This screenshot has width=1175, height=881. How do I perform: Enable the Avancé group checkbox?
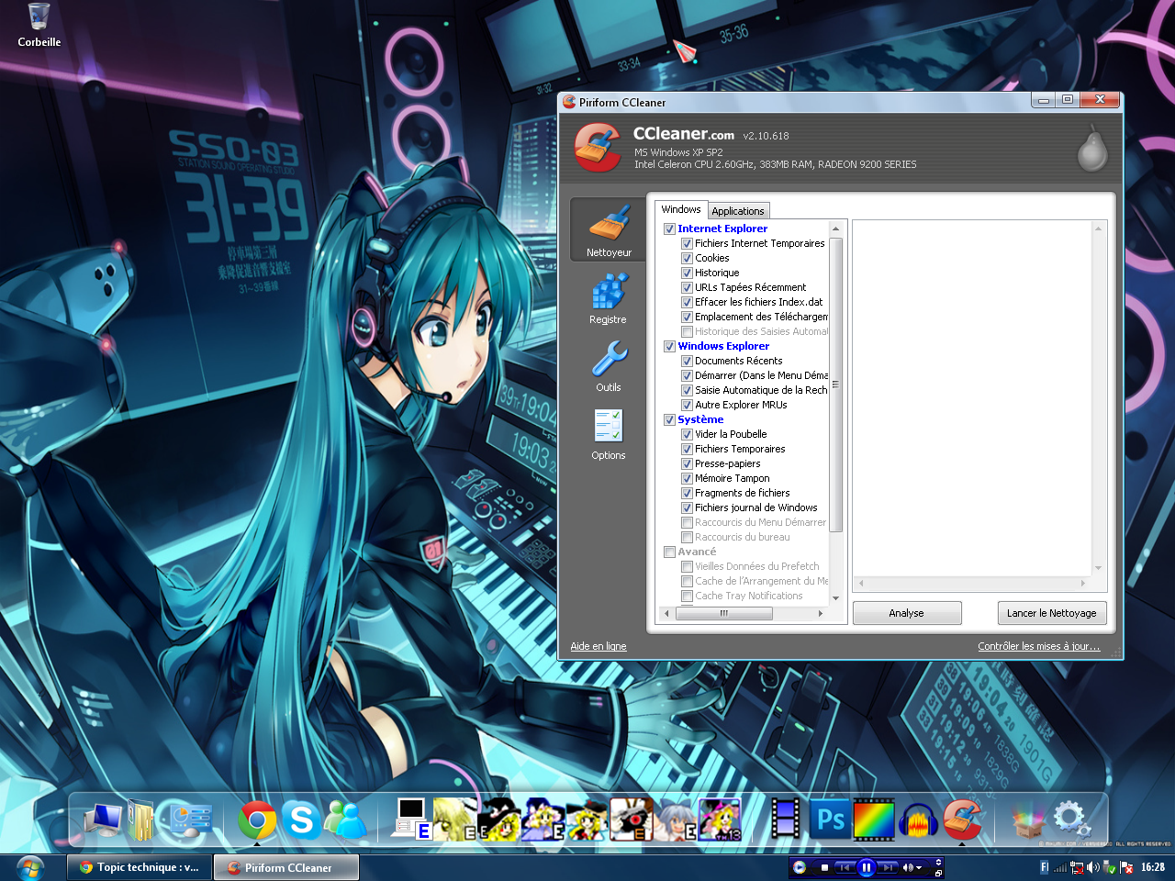[669, 552]
